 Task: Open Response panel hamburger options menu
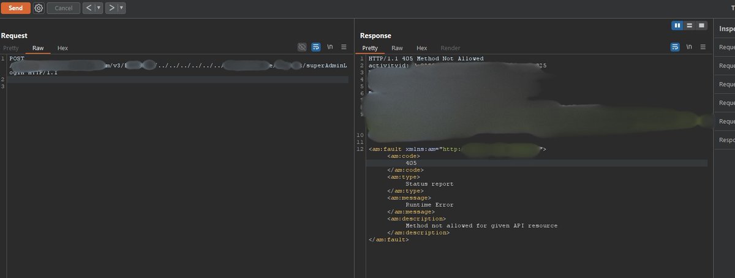tap(703, 47)
